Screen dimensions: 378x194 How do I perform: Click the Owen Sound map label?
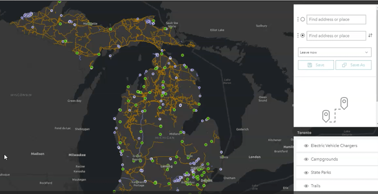[x=263, y=99]
